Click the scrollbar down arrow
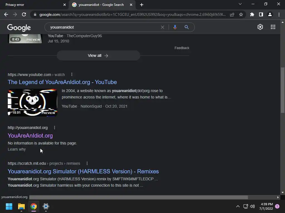Image resolution: width=285 pixels, height=213 pixels. (x=282, y=192)
